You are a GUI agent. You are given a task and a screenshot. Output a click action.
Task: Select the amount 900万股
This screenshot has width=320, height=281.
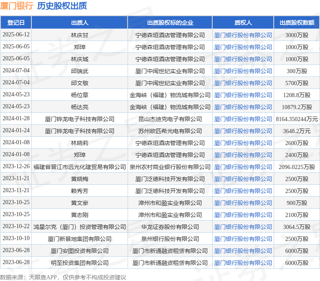297,203
